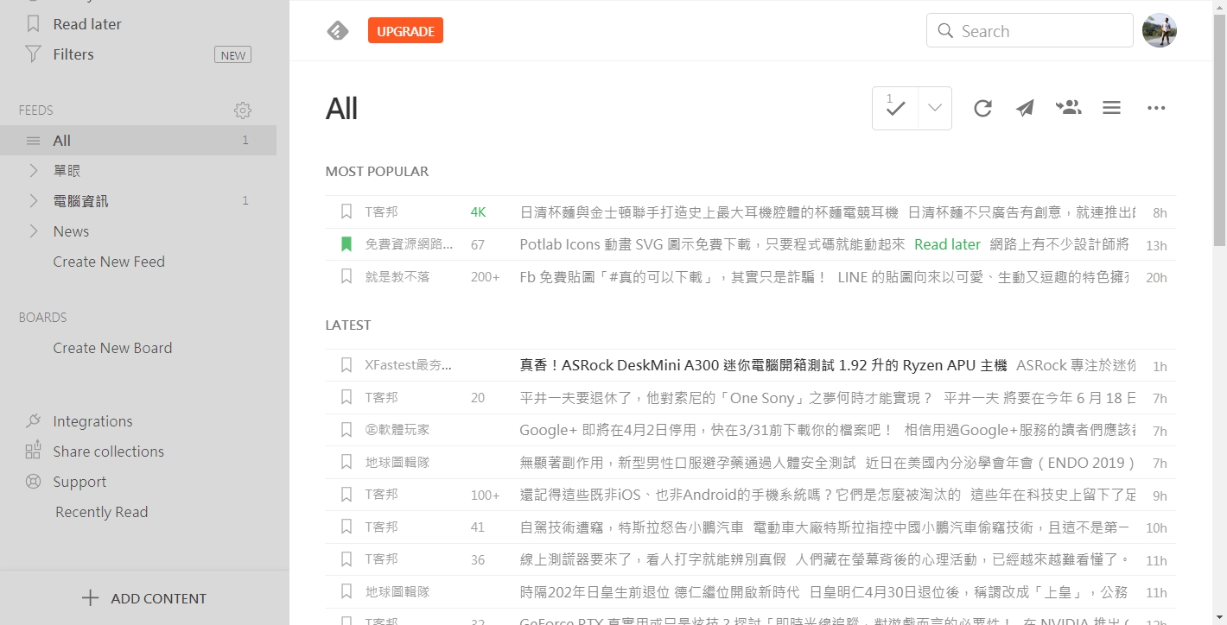
Task: Click the MOST POPULAR section heading
Action: (377, 171)
